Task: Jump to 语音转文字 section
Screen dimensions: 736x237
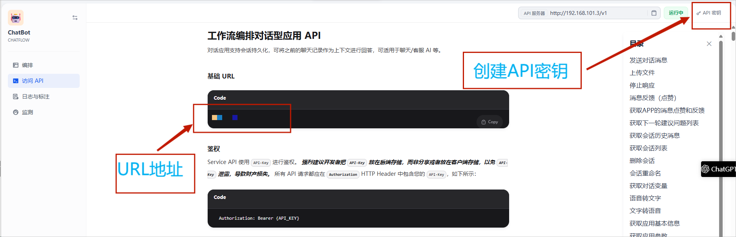Action: coord(645,198)
